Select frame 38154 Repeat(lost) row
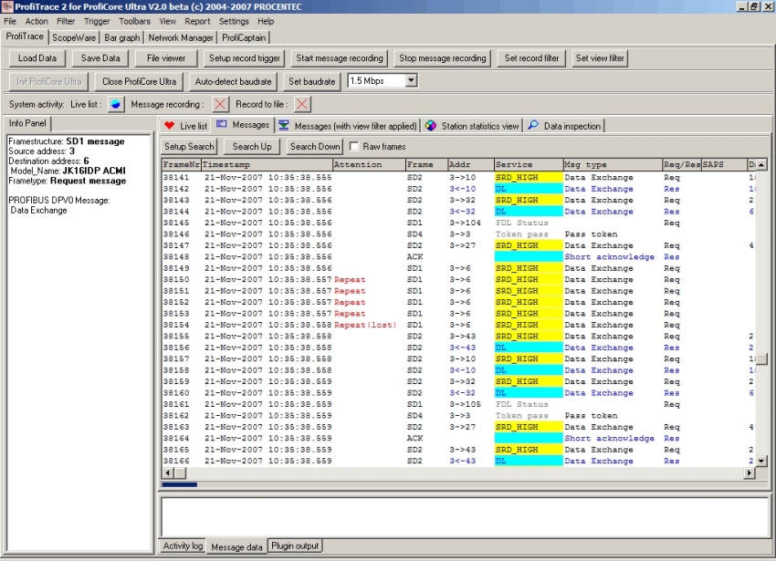The width and height of the screenshot is (776, 561). [x=365, y=325]
